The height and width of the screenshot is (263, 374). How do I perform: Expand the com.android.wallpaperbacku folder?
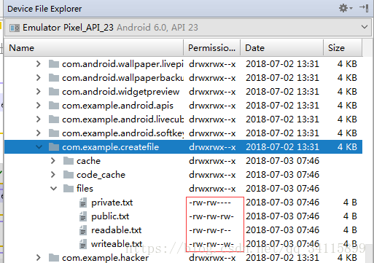pos(39,78)
